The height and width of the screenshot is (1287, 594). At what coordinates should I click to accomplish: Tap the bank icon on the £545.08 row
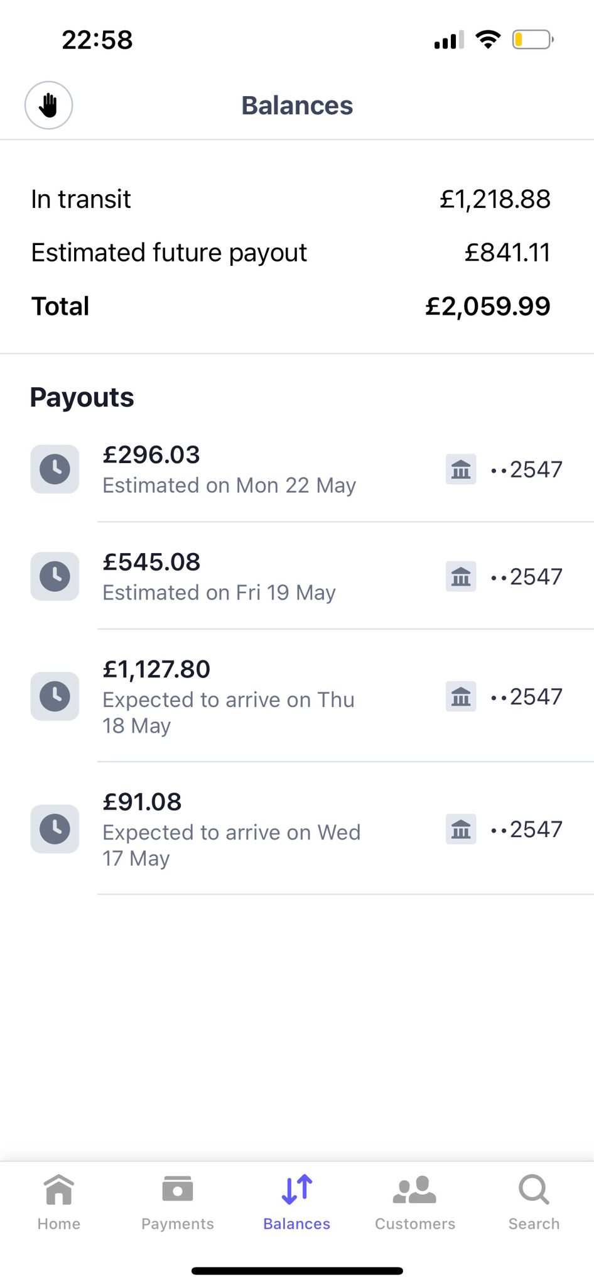tap(461, 576)
